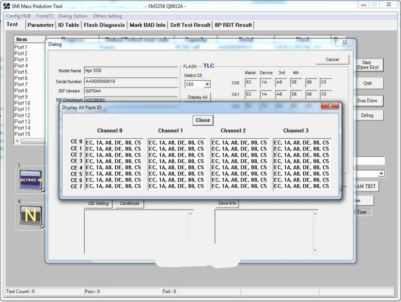
Task: Close the Display All Flash ID popup via red X
Action: click(x=330, y=106)
